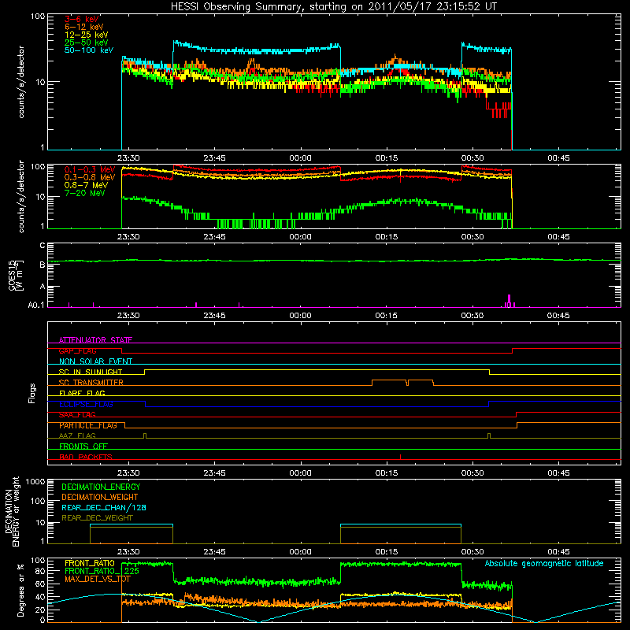The image size is (630, 630).
Task: Click the REAR_DEC_CHAN/128 legend label
Action: click(x=104, y=507)
